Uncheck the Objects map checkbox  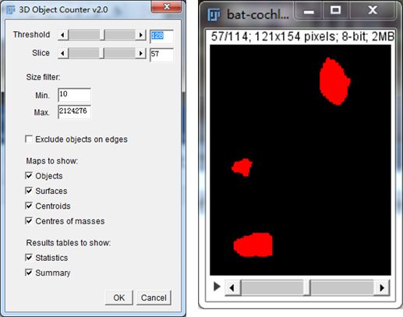point(29,176)
